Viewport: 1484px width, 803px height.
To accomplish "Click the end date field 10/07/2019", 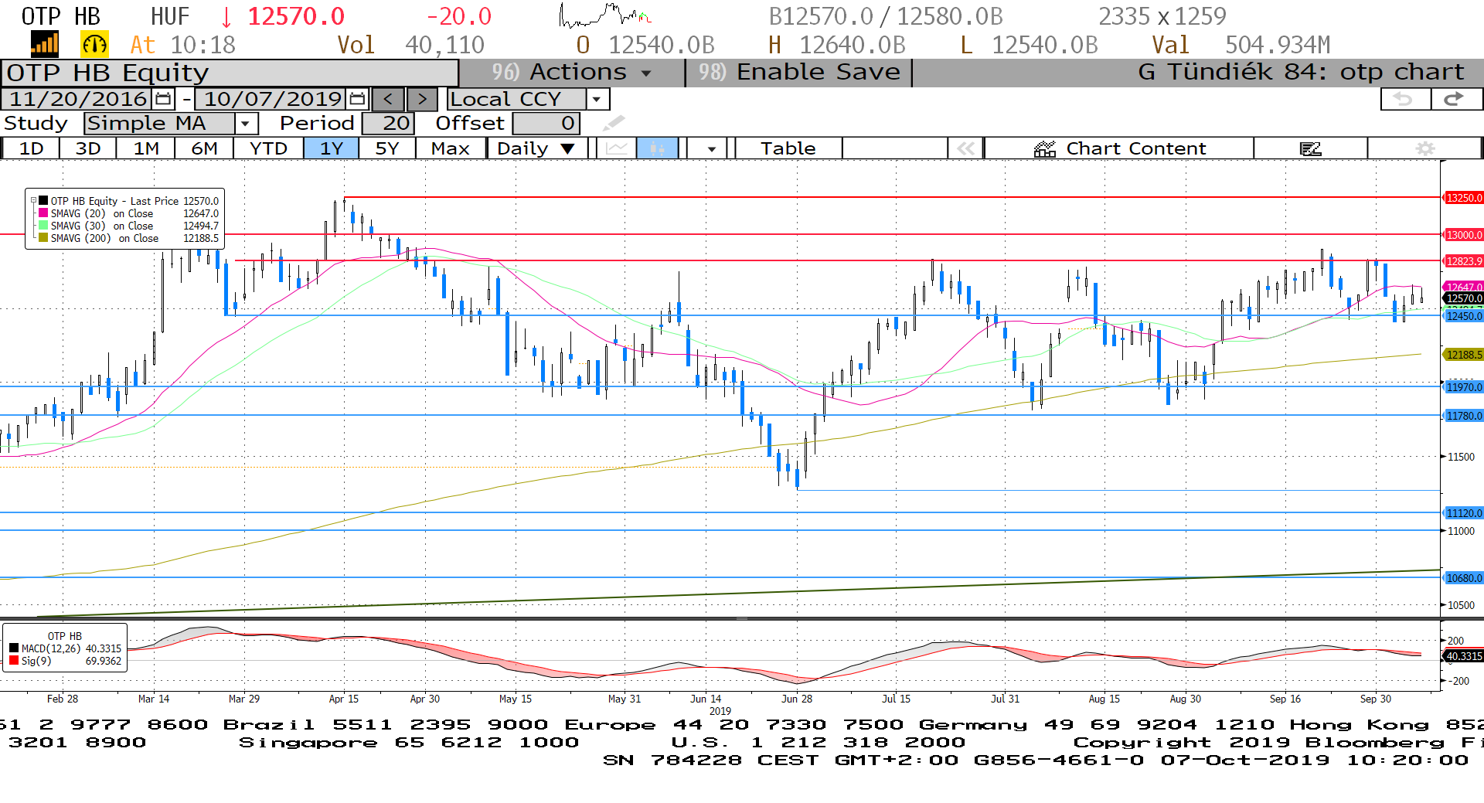I will coord(272,99).
